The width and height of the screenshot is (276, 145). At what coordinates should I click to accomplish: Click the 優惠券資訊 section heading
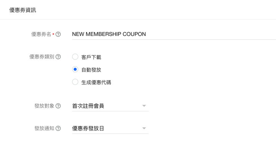click(x=23, y=10)
